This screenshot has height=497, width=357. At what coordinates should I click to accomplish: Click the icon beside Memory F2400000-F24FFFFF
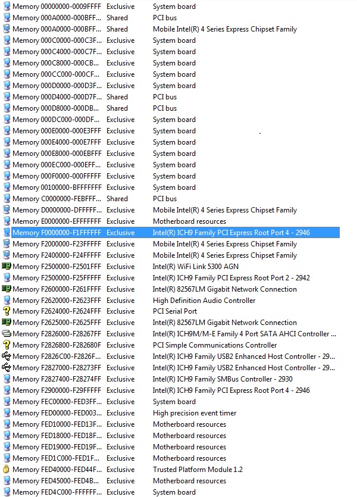pos(7,255)
